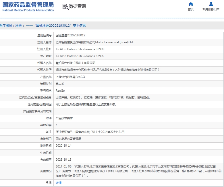224x187 pixels.
Task: Click the 代理人住所 label
Action: pyautogui.click(x=44, y=70)
